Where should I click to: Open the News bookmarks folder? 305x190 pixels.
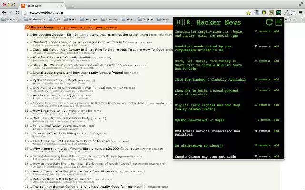click(70, 19)
